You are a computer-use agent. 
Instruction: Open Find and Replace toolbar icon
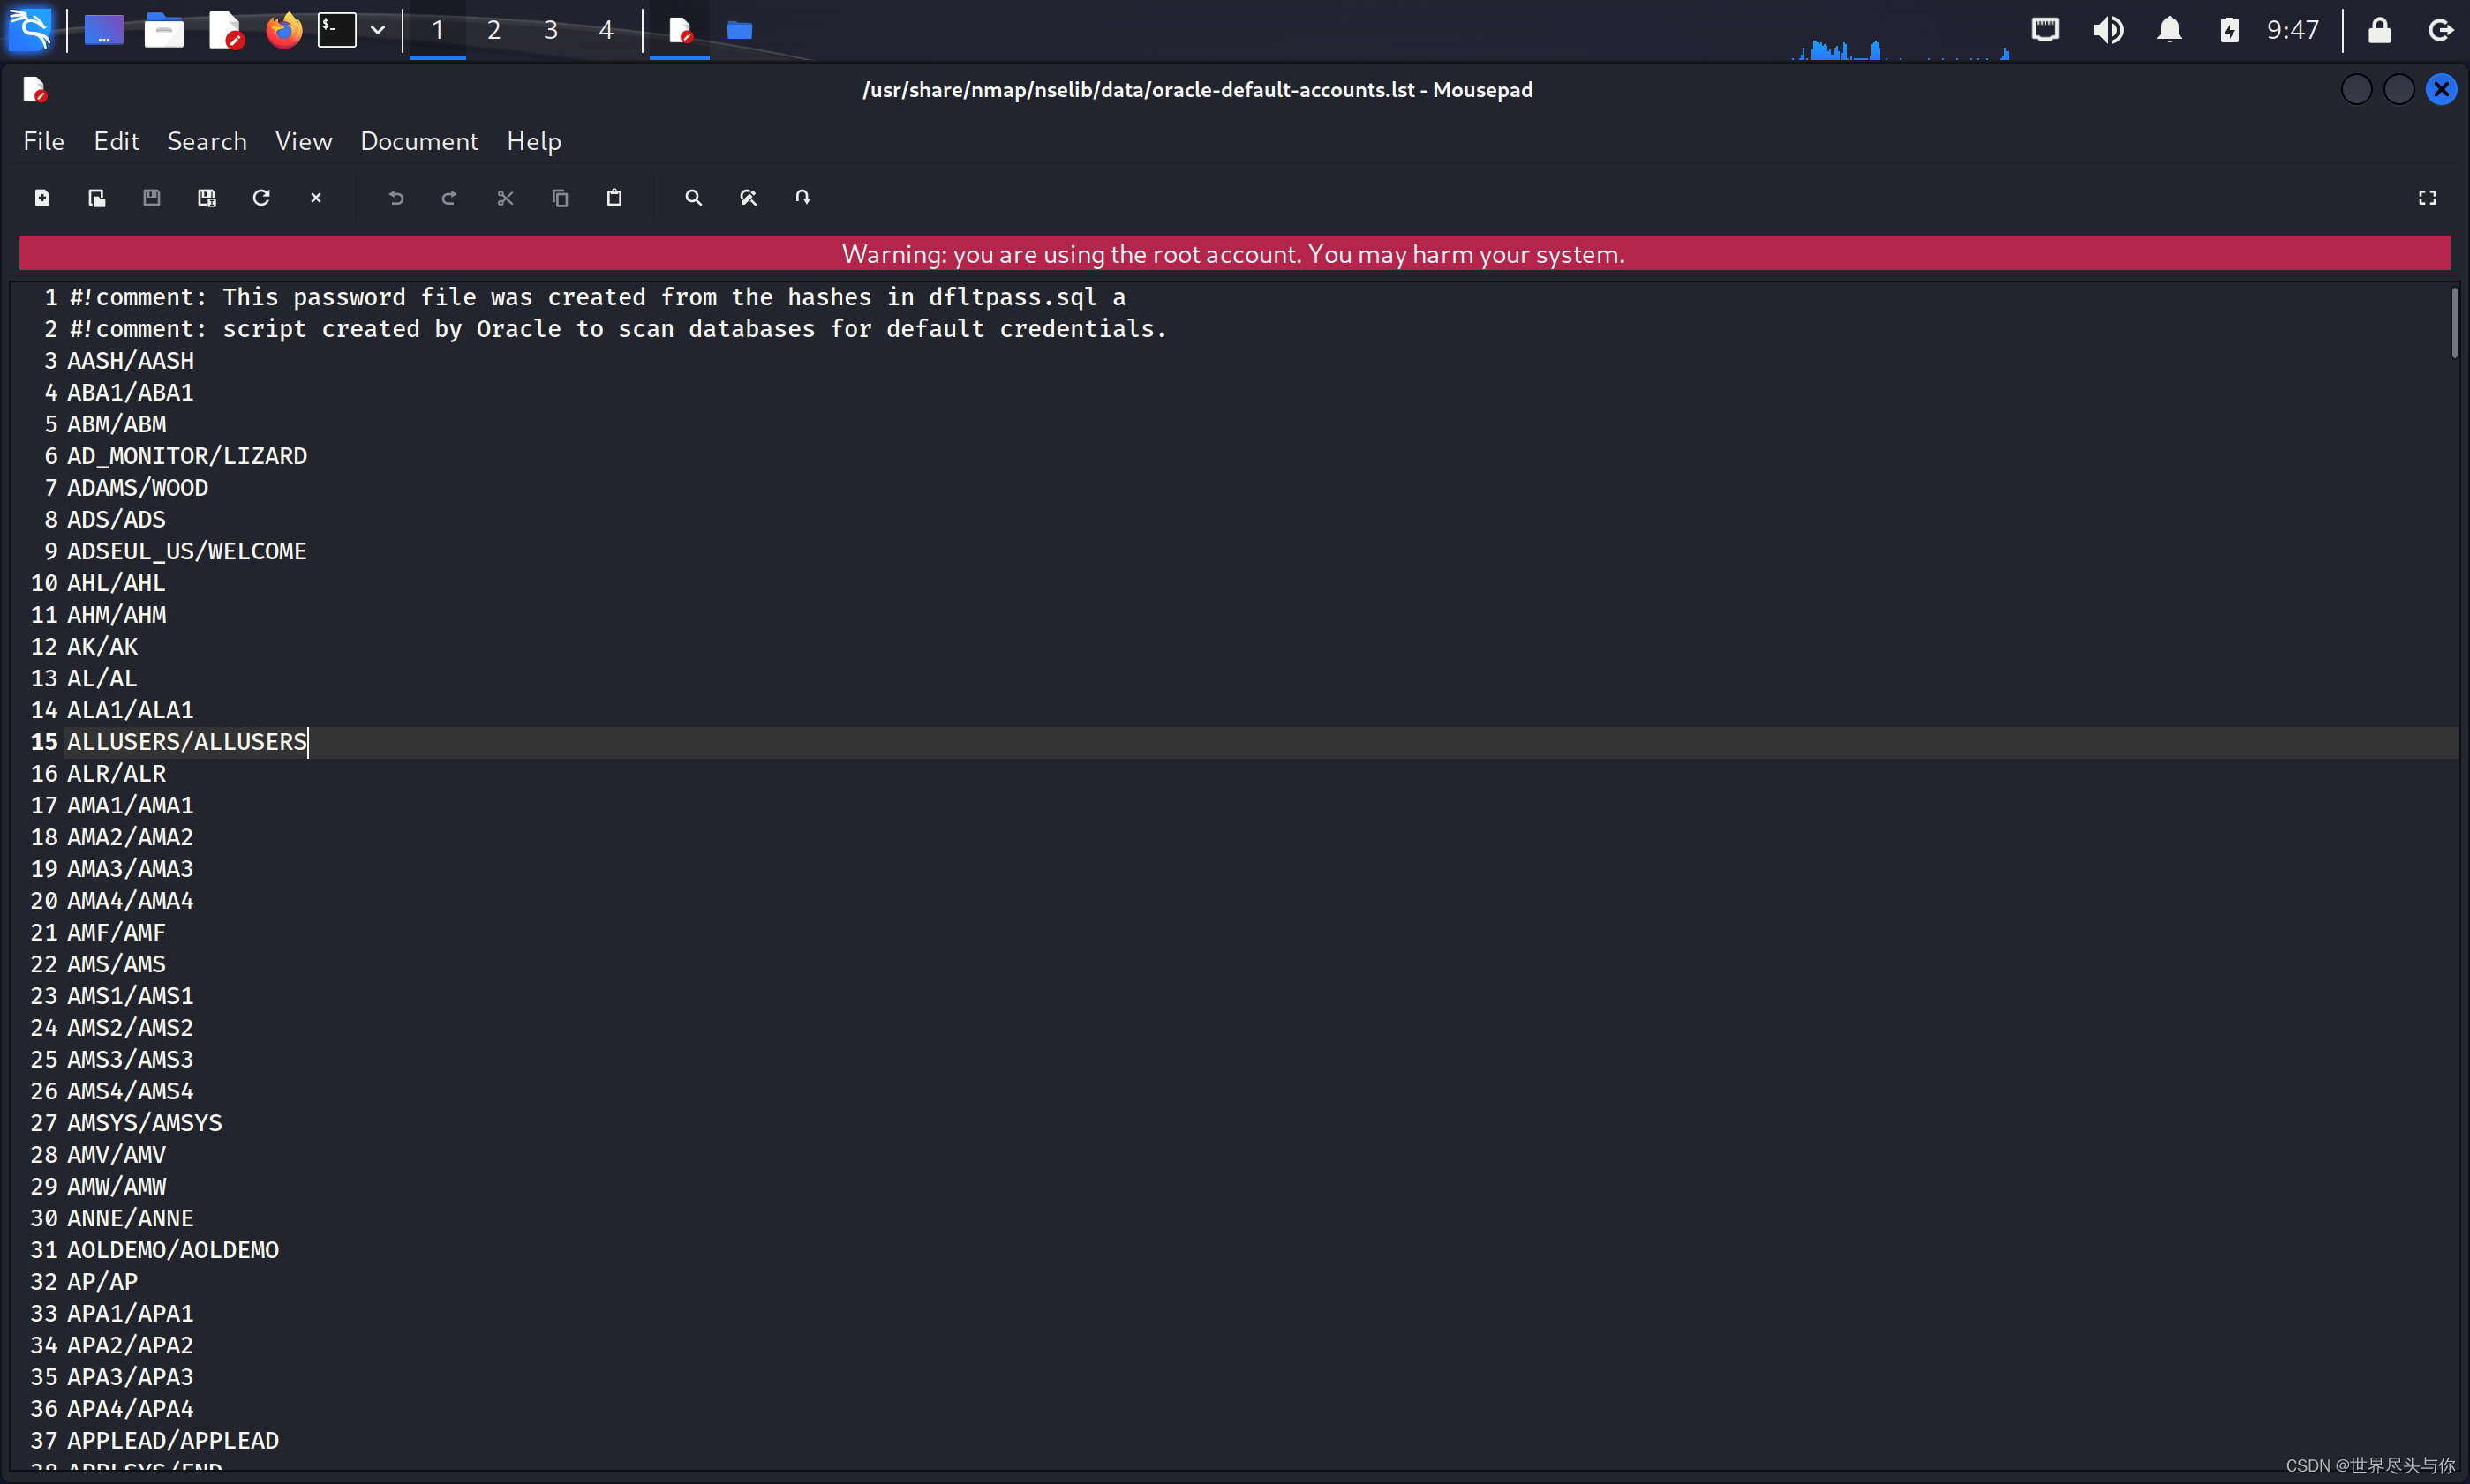point(749,198)
